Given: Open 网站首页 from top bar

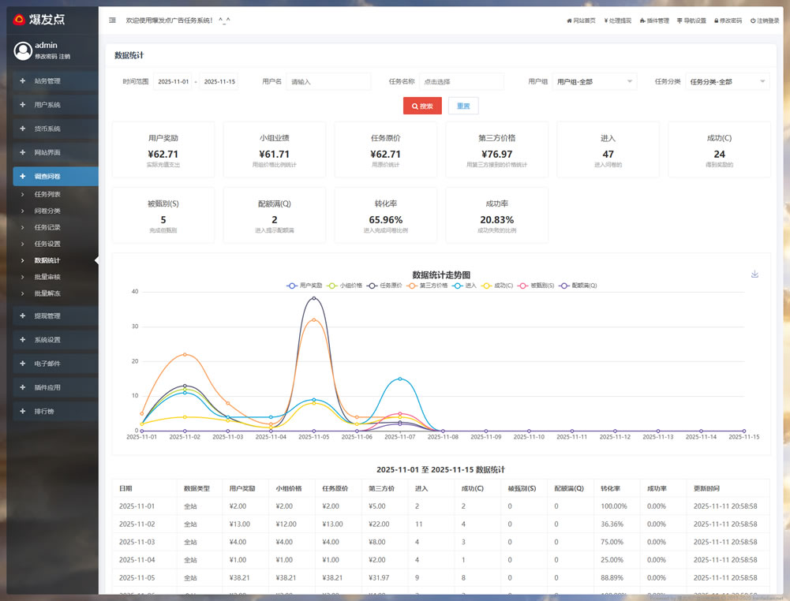Looking at the screenshot, I should pos(581,21).
